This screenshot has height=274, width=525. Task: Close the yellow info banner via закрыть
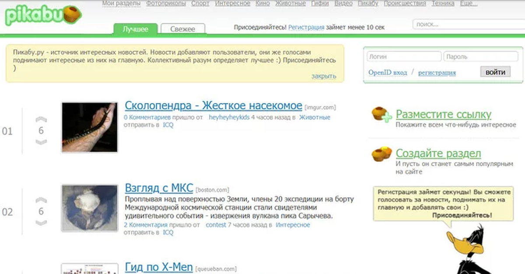(324, 76)
